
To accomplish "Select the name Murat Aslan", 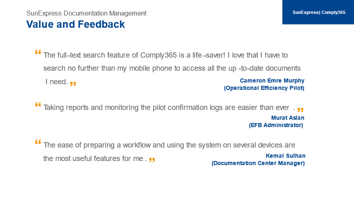I will (x=288, y=118).
